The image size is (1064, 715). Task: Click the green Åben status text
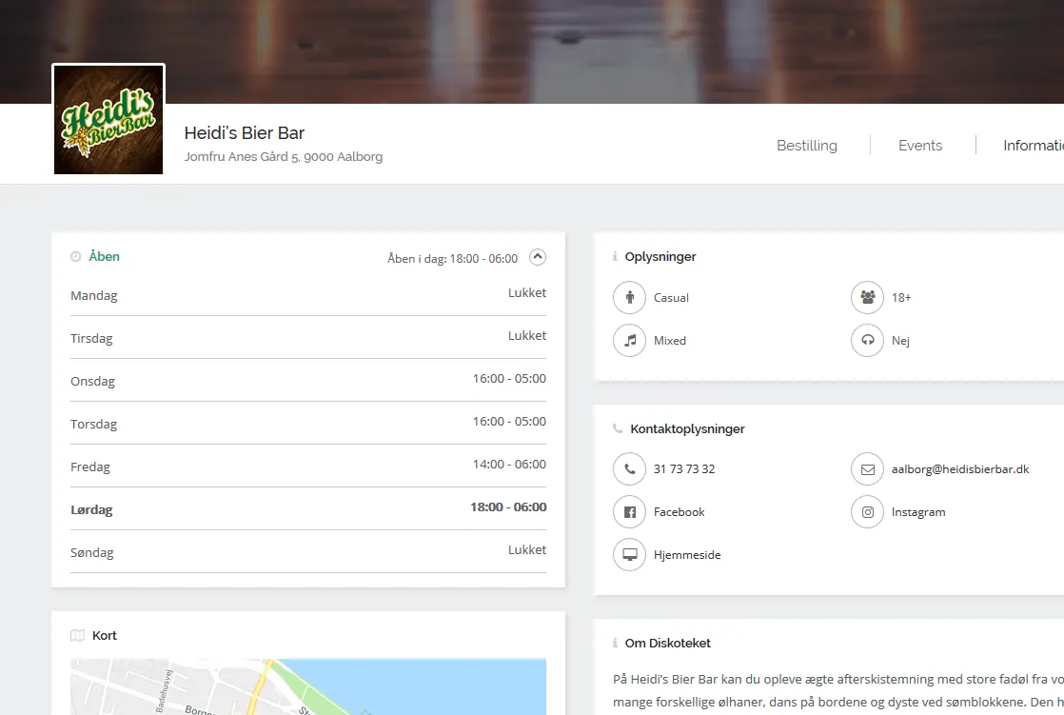(104, 257)
